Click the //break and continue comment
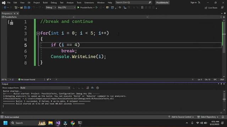The height and width of the screenshot is (127, 227). (67, 21)
